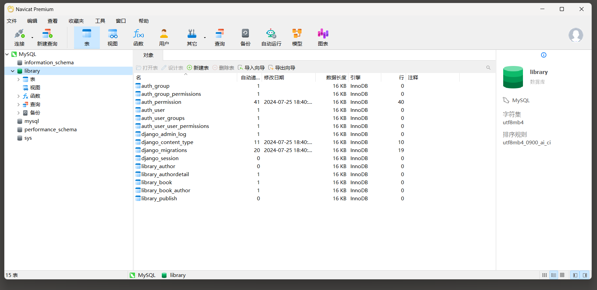This screenshot has width=597, height=290.
Task: Select information_schema database in tree
Action: [49, 63]
